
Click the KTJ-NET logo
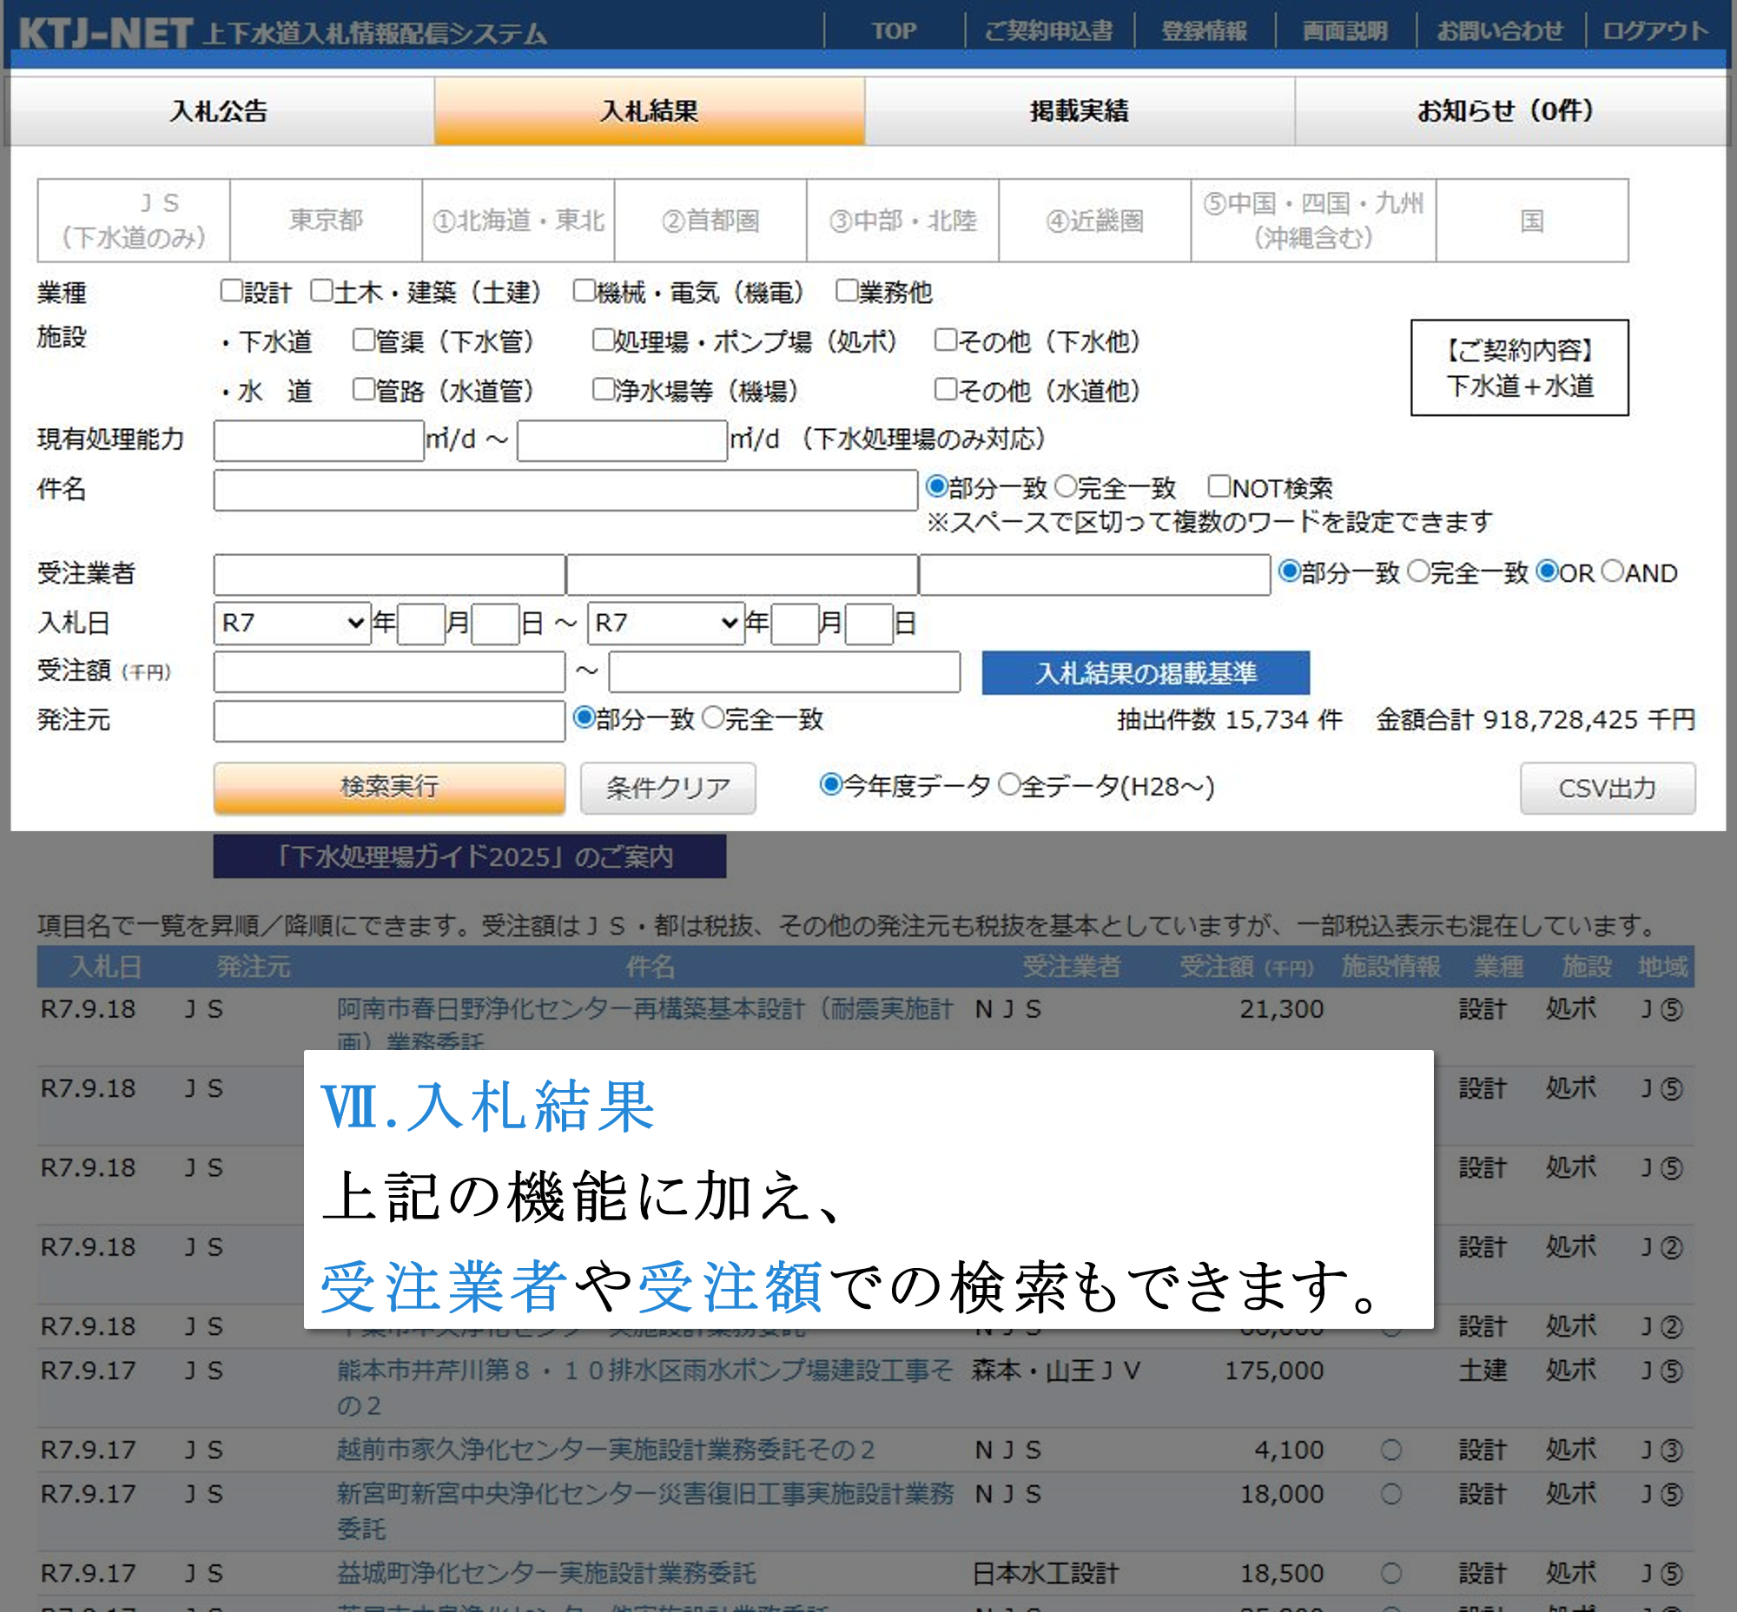[x=105, y=33]
